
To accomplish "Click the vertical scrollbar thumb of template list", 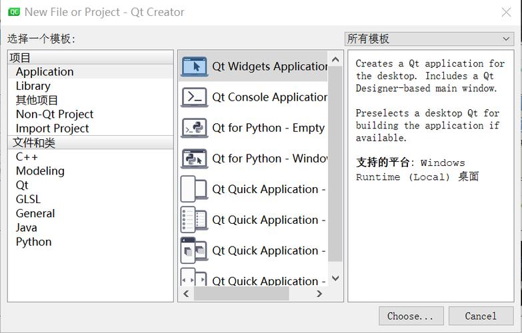I will click(335, 164).
